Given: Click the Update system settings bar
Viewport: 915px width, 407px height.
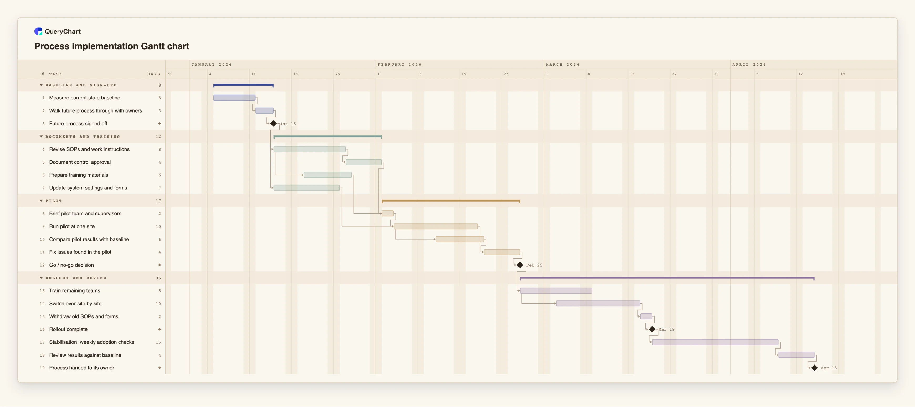Looking at the screenshot, I should coord(307,188).
